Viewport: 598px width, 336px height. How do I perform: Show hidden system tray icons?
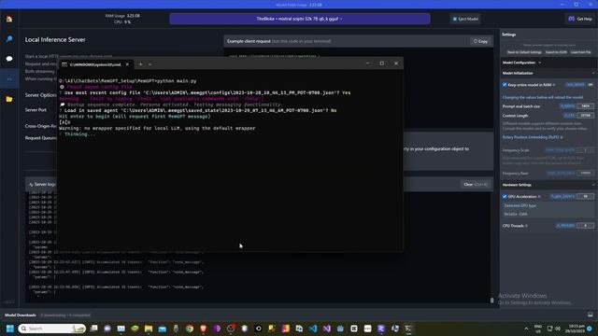pyautogui.click(x=526, y=329)
